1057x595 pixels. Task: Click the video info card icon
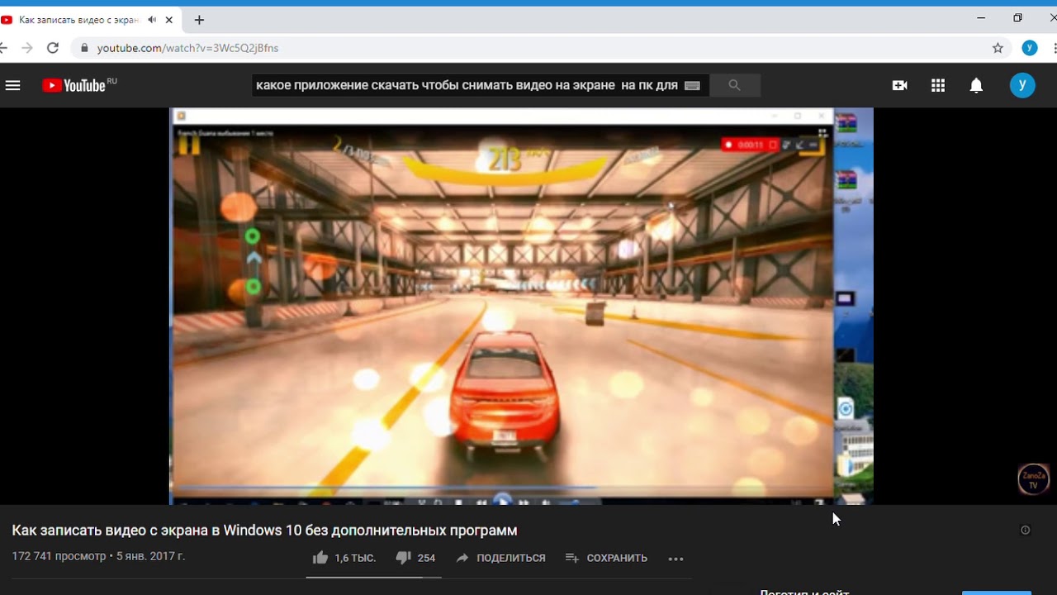(1026, 531)
